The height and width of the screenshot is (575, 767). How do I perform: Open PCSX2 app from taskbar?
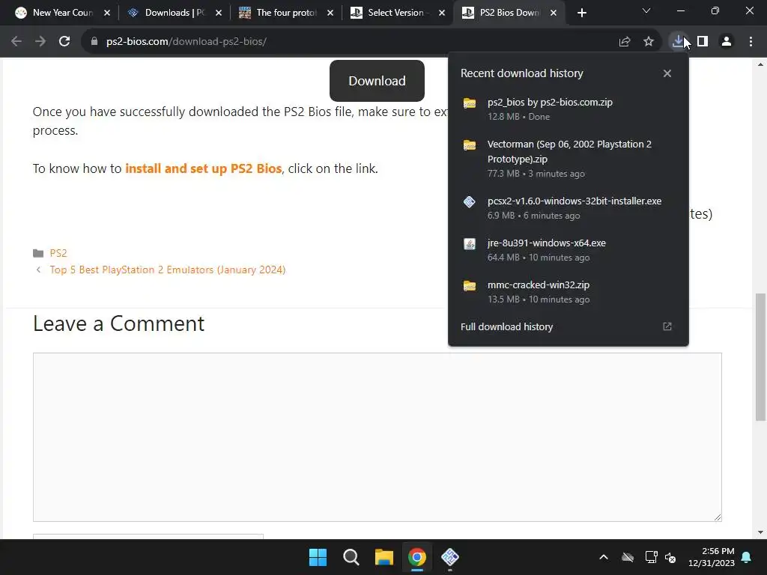pos(449,557)
